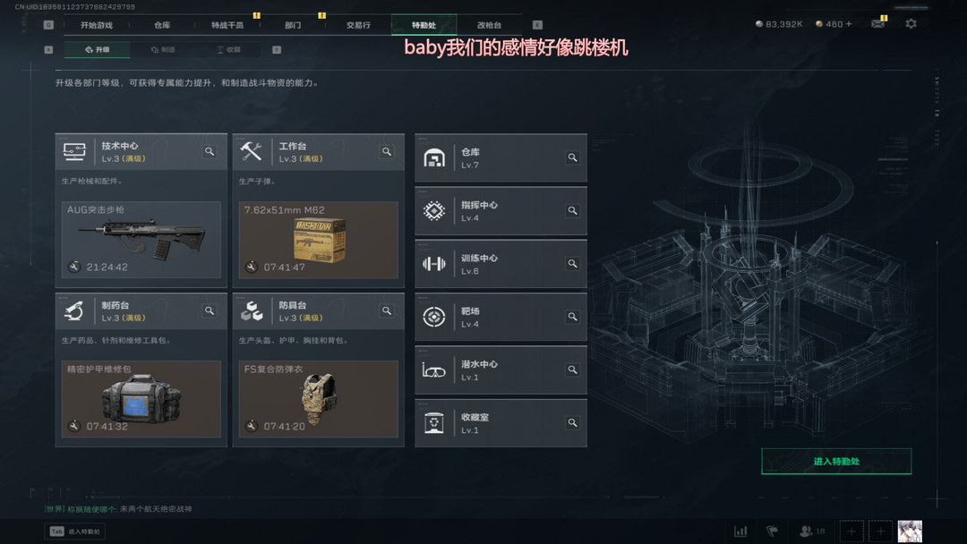The width and height of the screenshot is (967, 544).
Task: Open the friends list icon showing 18
Action: point(811,531)
